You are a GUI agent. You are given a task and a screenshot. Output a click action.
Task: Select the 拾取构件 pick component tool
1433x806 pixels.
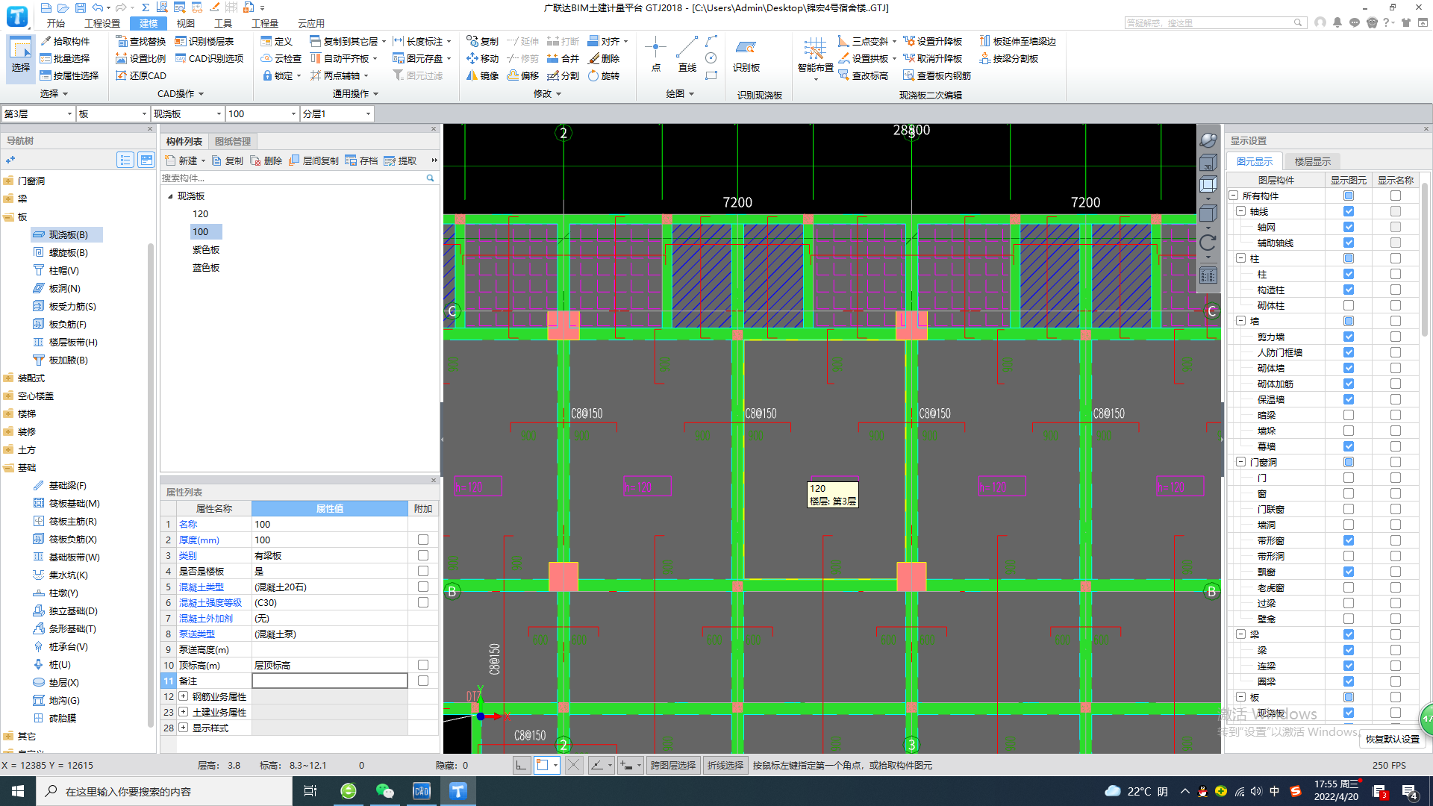pyautogui.click(x=65, y=41)
